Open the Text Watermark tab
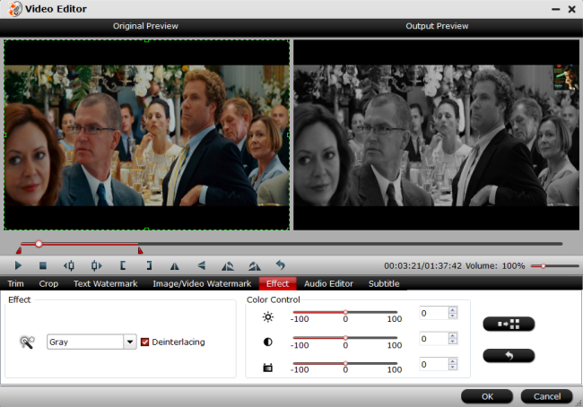Screen dimensions: 583x407 click(106, 283)
